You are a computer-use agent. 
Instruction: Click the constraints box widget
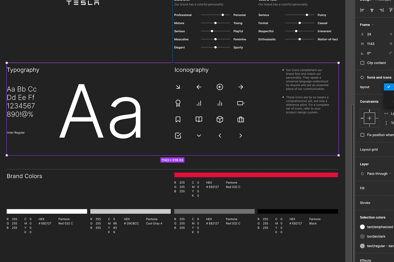369,118
